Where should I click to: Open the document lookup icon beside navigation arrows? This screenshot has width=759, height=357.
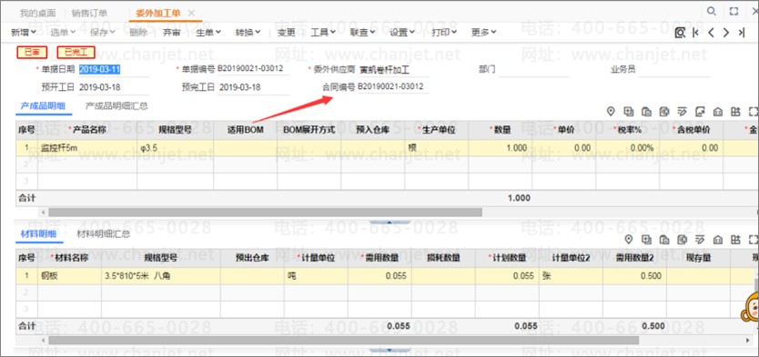[x=680, y=33]
